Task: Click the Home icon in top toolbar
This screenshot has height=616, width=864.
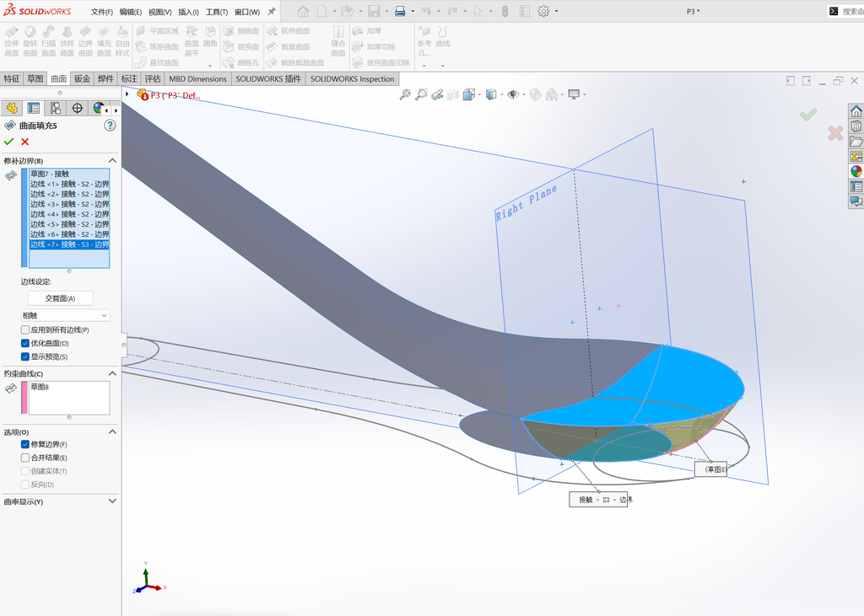Action: (x=303, y=11)
